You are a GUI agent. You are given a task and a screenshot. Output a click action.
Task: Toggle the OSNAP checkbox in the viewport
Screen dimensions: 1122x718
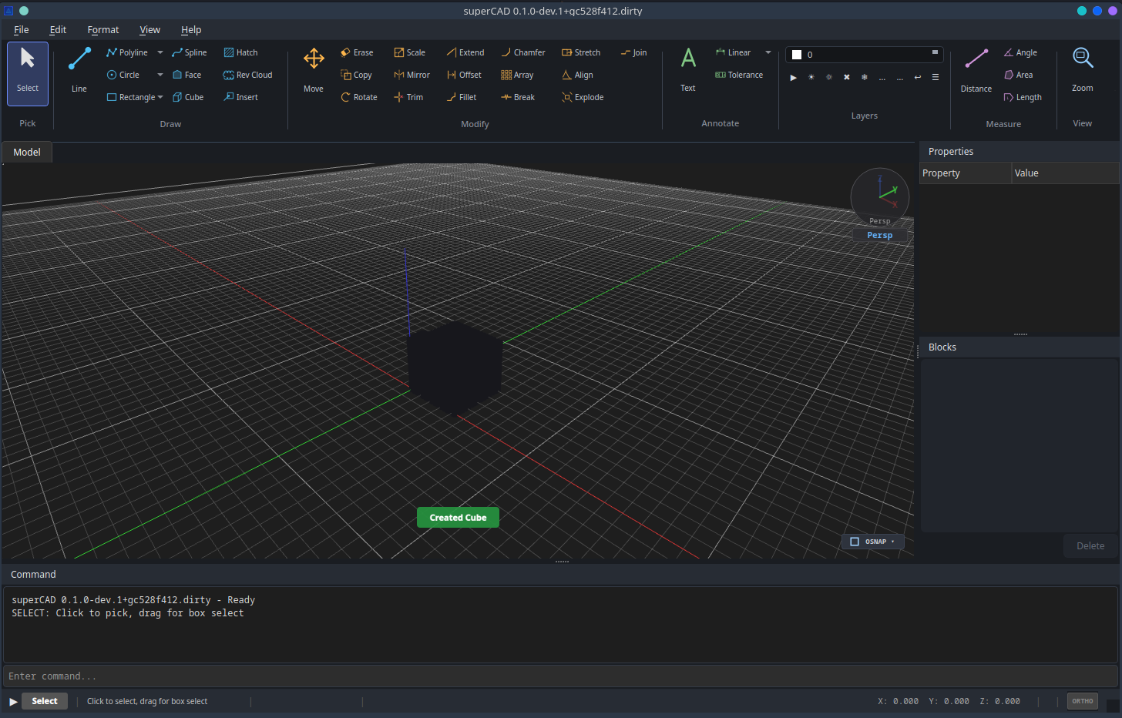pyautogui.click(x=855, y=542)
